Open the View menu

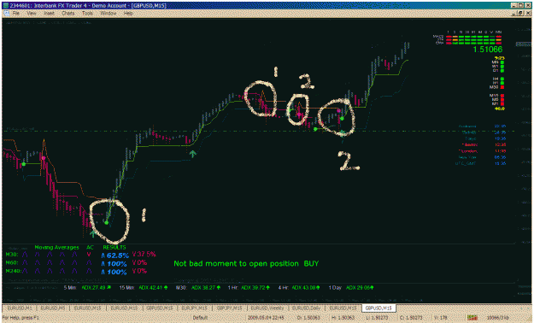[32, 14]
